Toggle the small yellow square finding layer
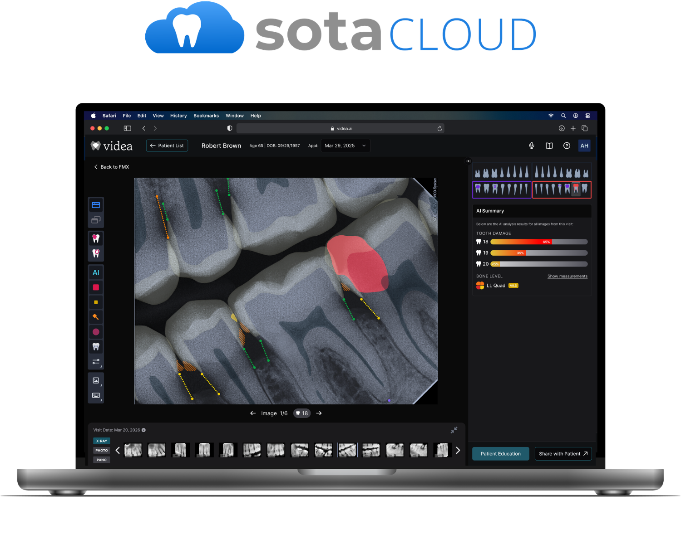 coord(96,302)
